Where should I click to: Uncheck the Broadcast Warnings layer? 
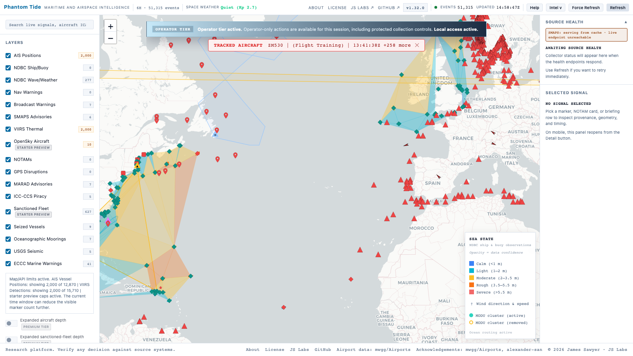pyautogui.click(x=8, y=104)
